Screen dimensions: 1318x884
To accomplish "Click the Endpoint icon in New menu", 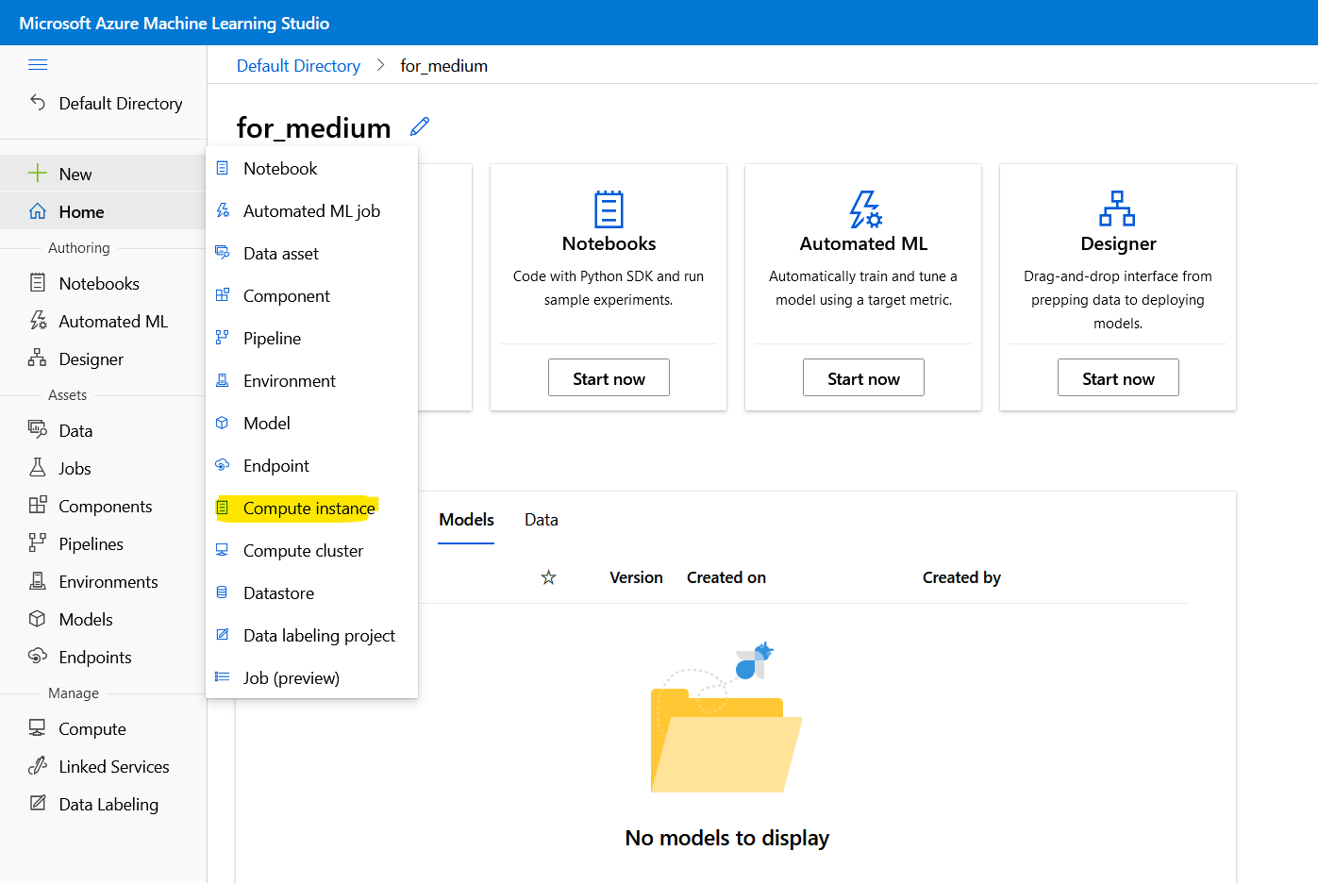I will 223,465.
